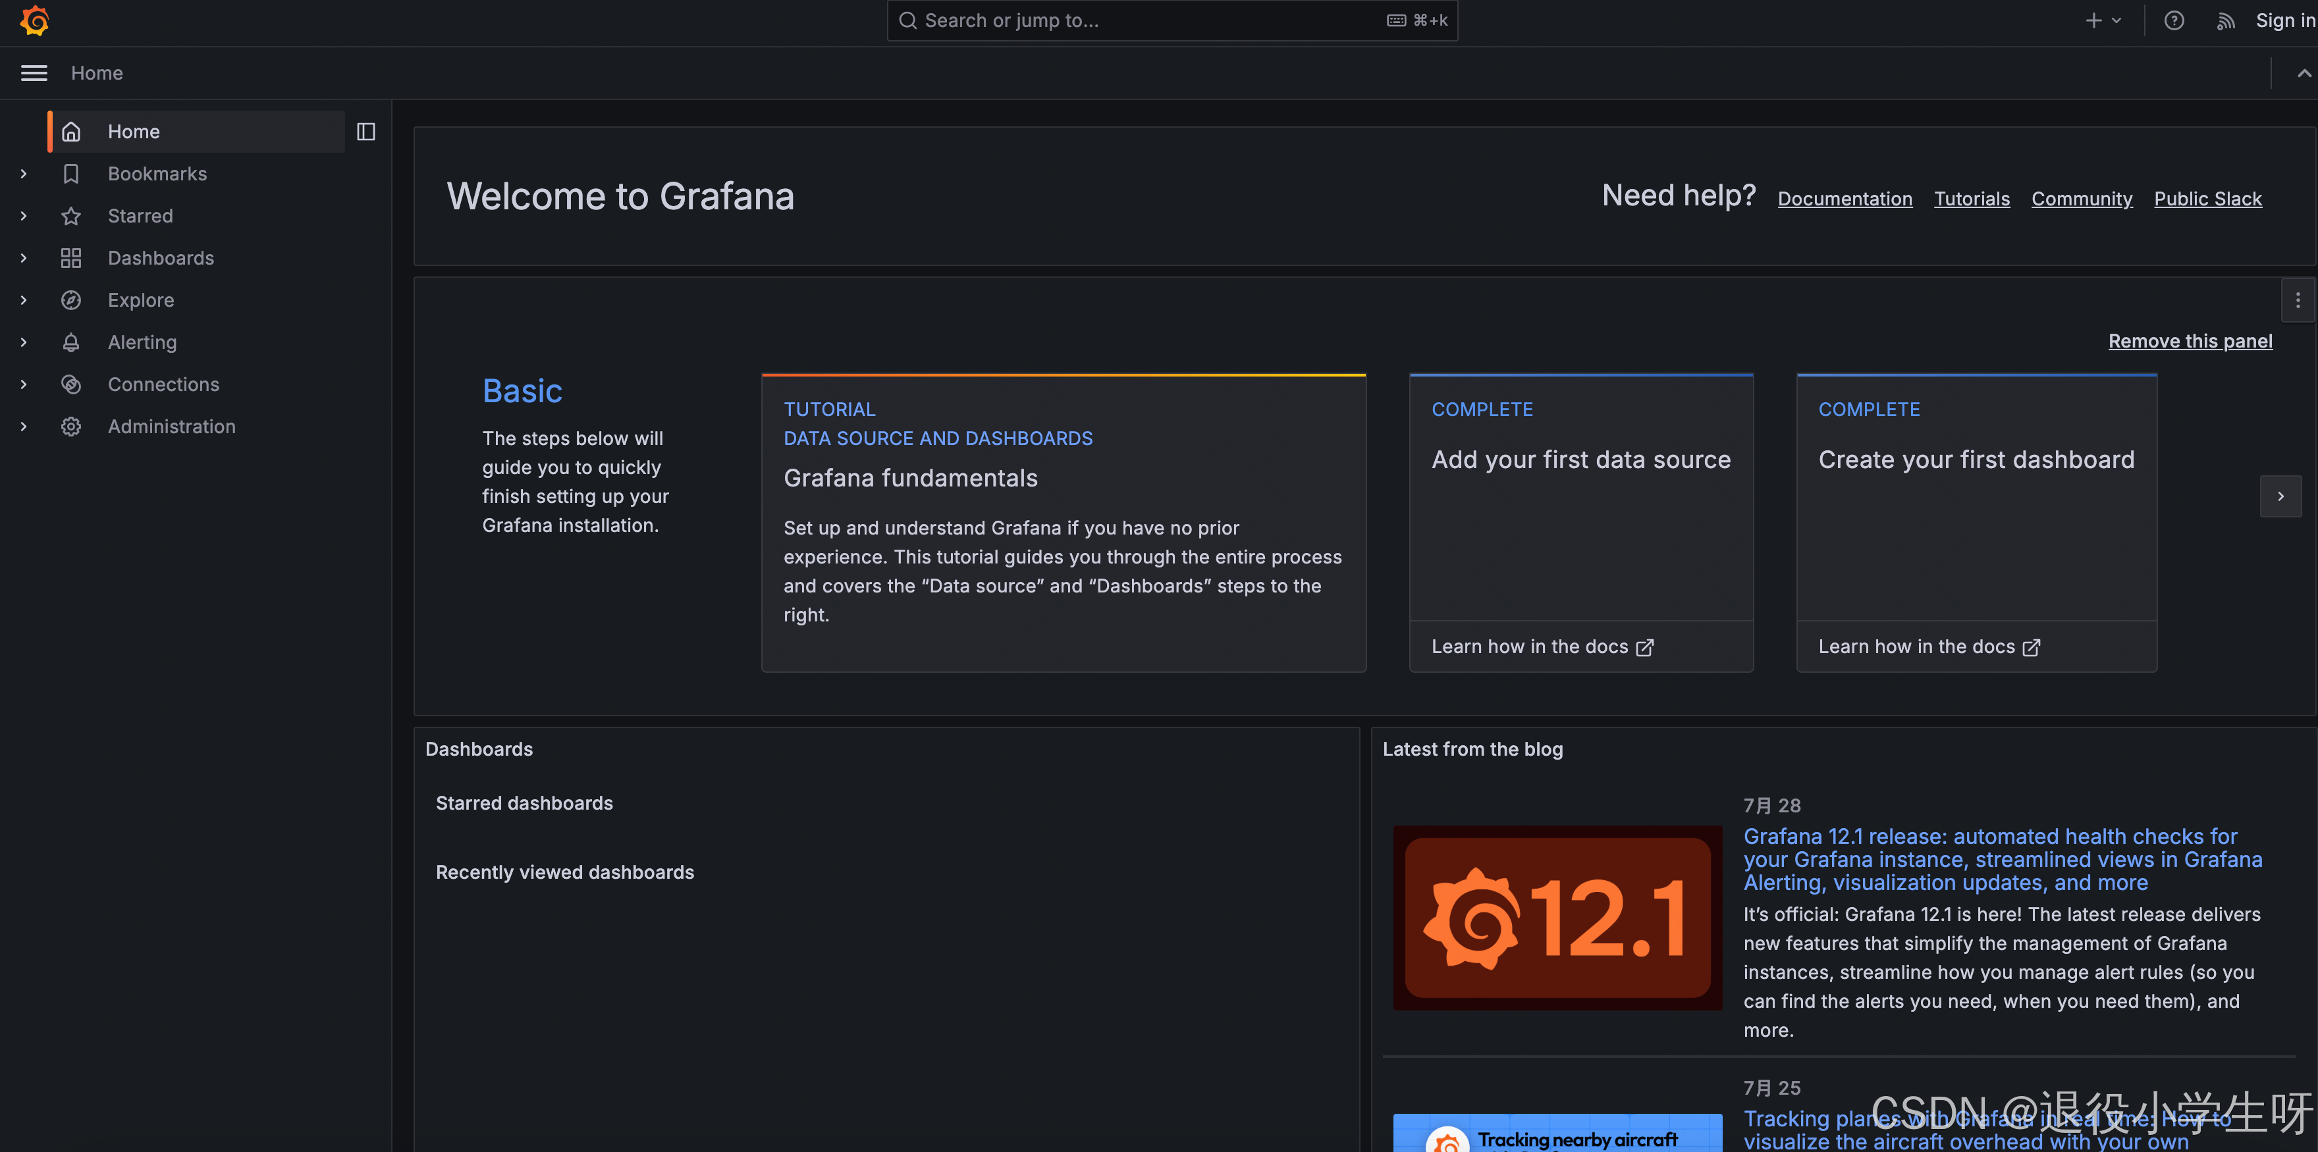The image size is (2318, 1152).
Task: Click Remove this panel link
Action: [2190, 341]
